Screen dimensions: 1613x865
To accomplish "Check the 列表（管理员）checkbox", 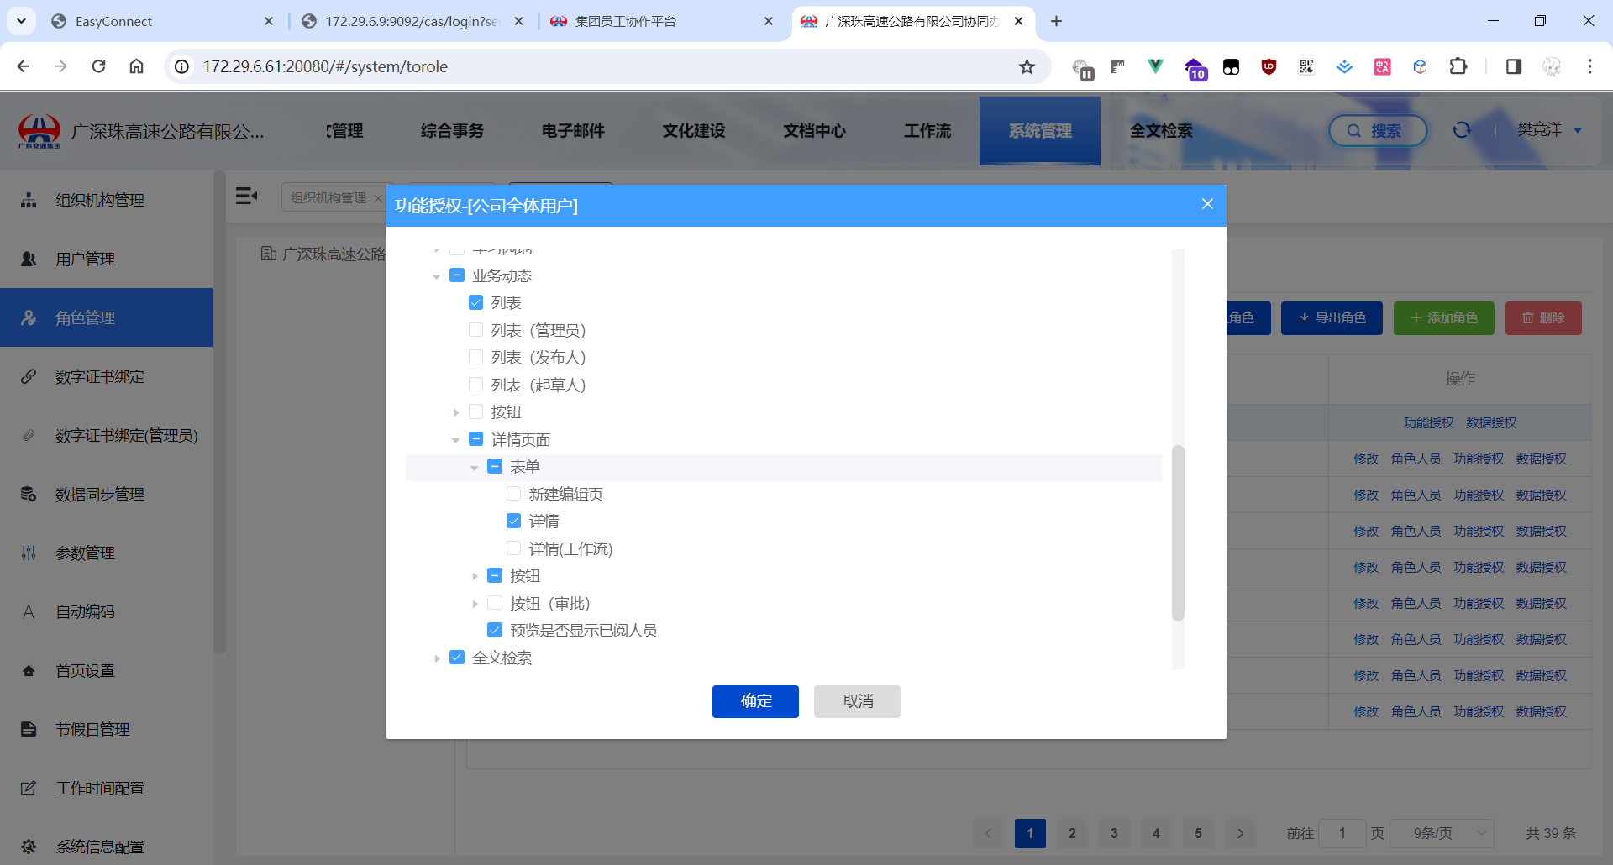I will pyautogui.click(x=475, y=330).
